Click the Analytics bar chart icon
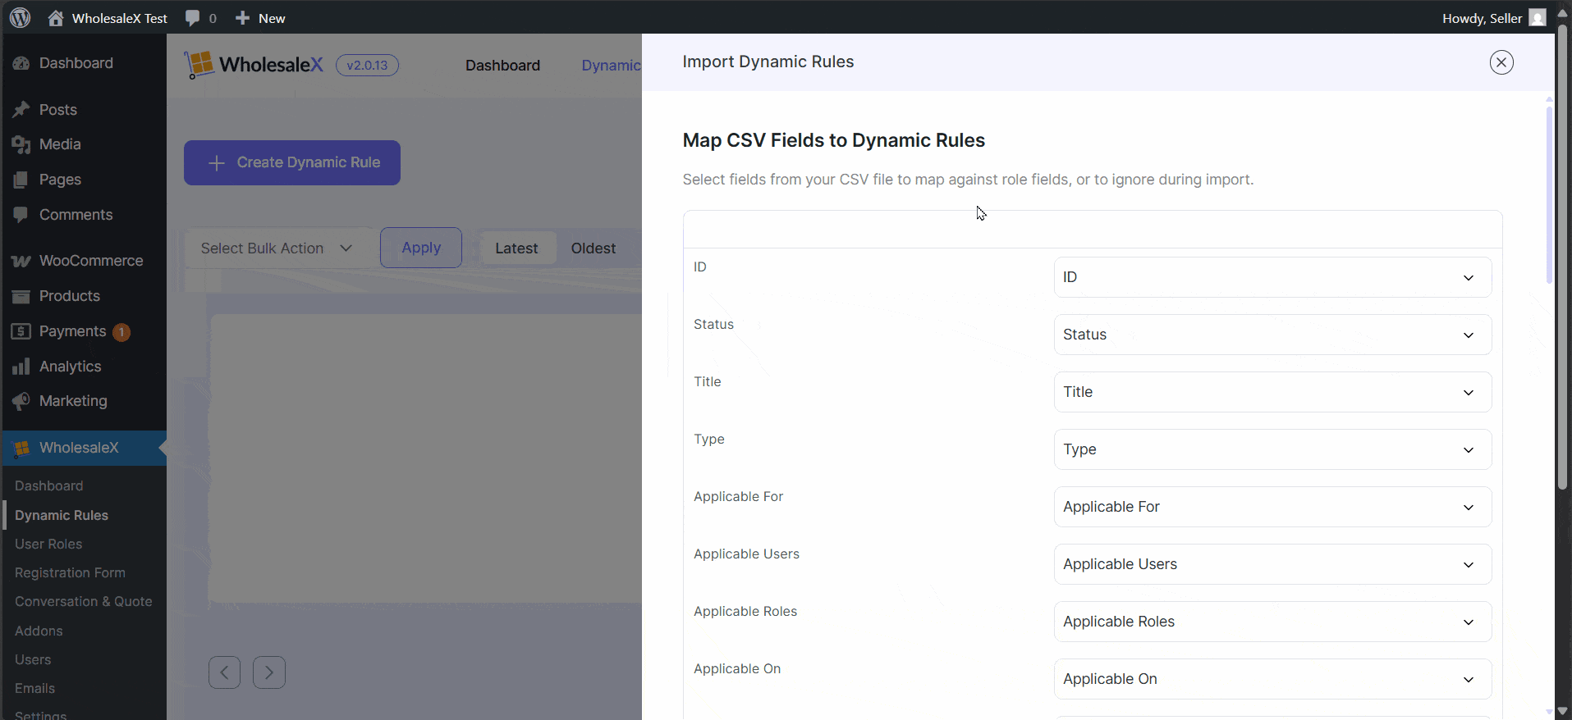The height and width of the screenshot is (720, 1572). 21,367
